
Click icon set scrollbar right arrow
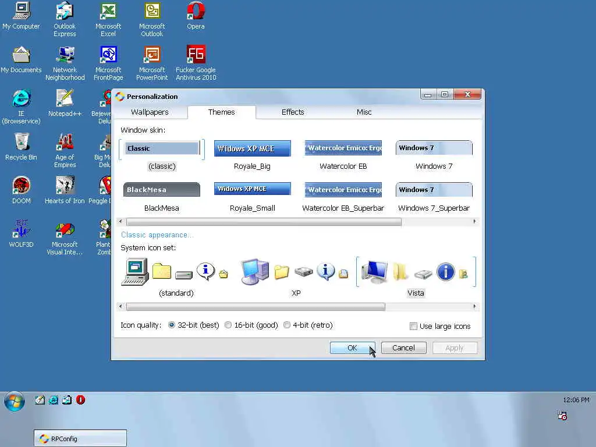point(474,306)
